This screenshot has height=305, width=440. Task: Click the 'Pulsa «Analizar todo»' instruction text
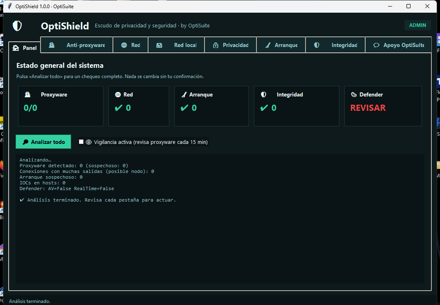point(110,76)
